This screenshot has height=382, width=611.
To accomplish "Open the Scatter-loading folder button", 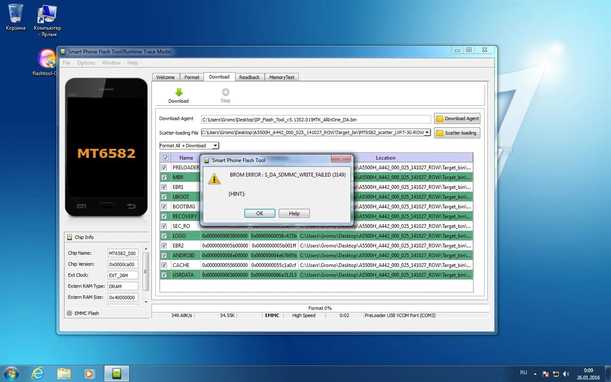I will (457, 133).
